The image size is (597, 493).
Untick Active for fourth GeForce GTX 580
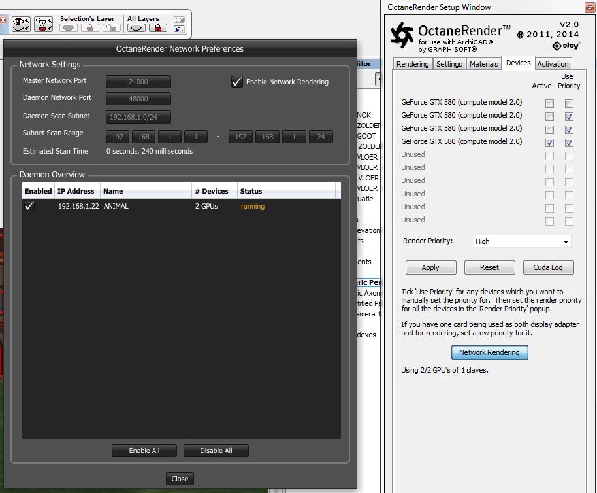[x=549, y=143]
